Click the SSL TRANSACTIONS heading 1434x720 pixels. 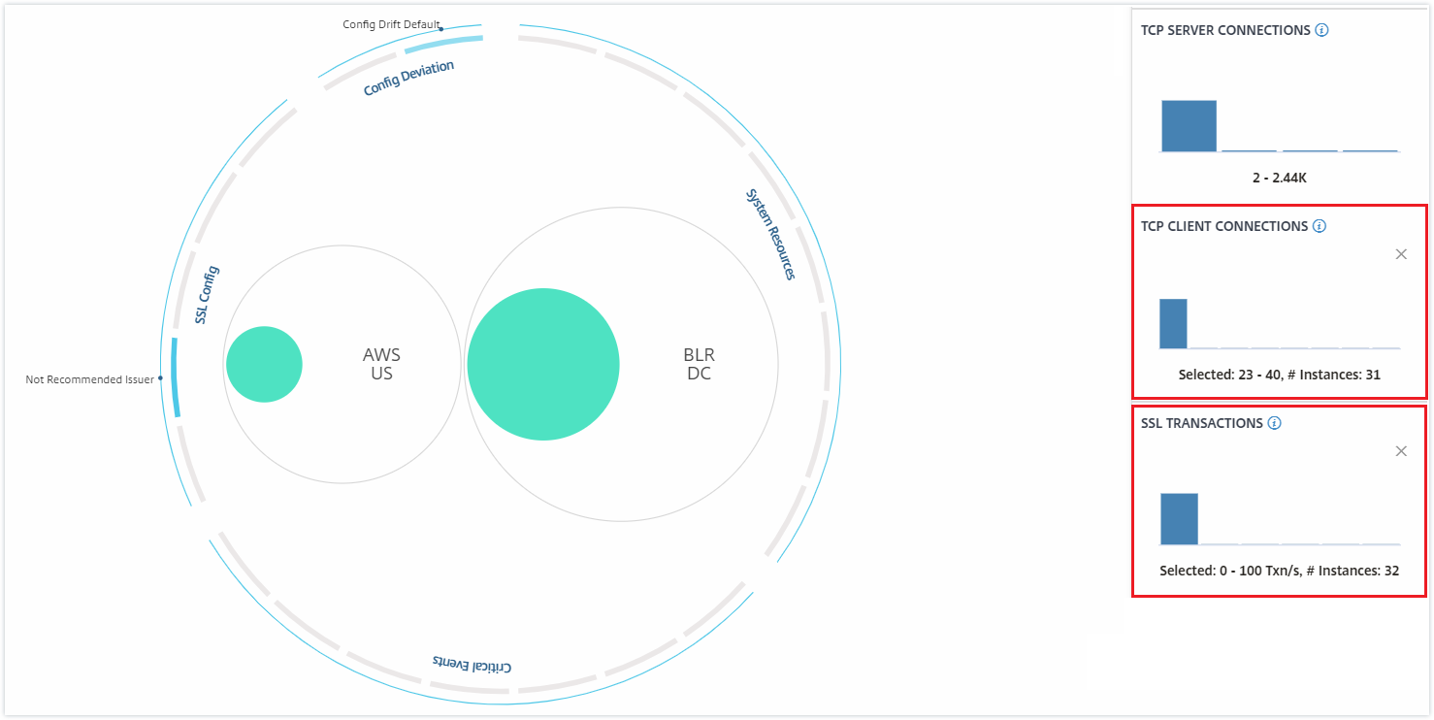[1202, 423]
